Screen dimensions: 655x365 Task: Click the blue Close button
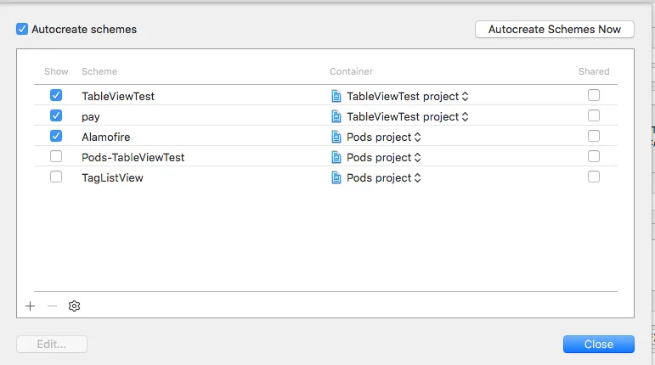598,344
